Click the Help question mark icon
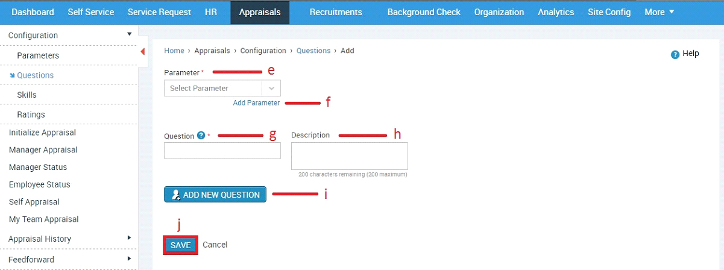This screenshot has width=724, height=270. [675, 54]
